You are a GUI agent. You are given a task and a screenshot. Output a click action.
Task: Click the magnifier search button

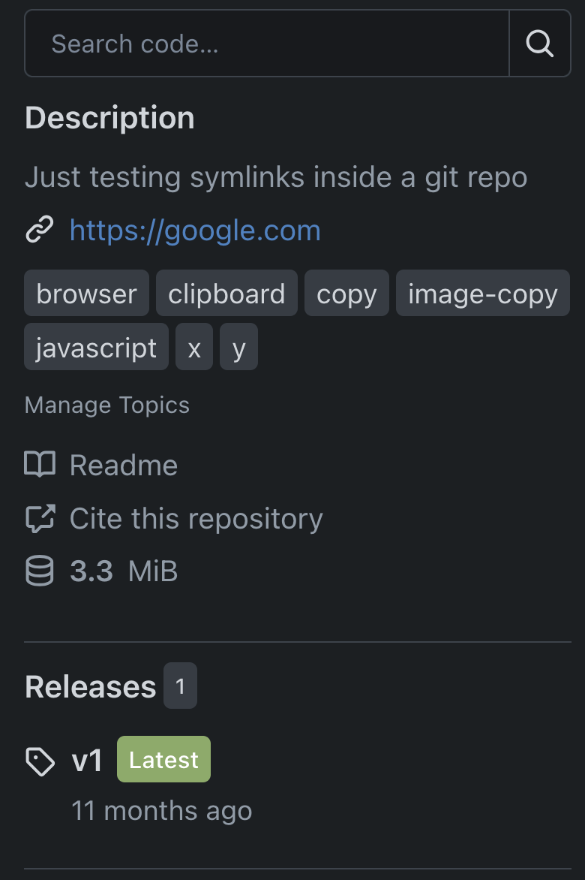pyautogui.click(x=539, y=44)
